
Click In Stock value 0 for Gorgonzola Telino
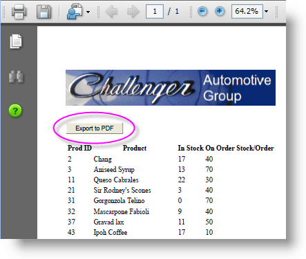[180, 200]
